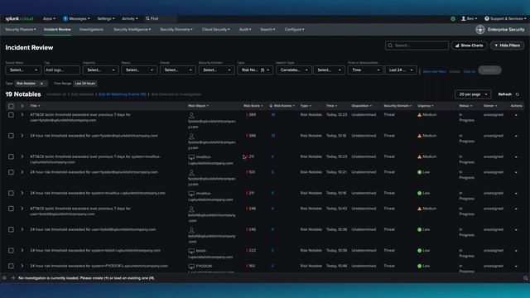The height and width of the screenshot is (298, 530).
Task: Click the Refresh circular arrow icon
Action: coord(517,94)
